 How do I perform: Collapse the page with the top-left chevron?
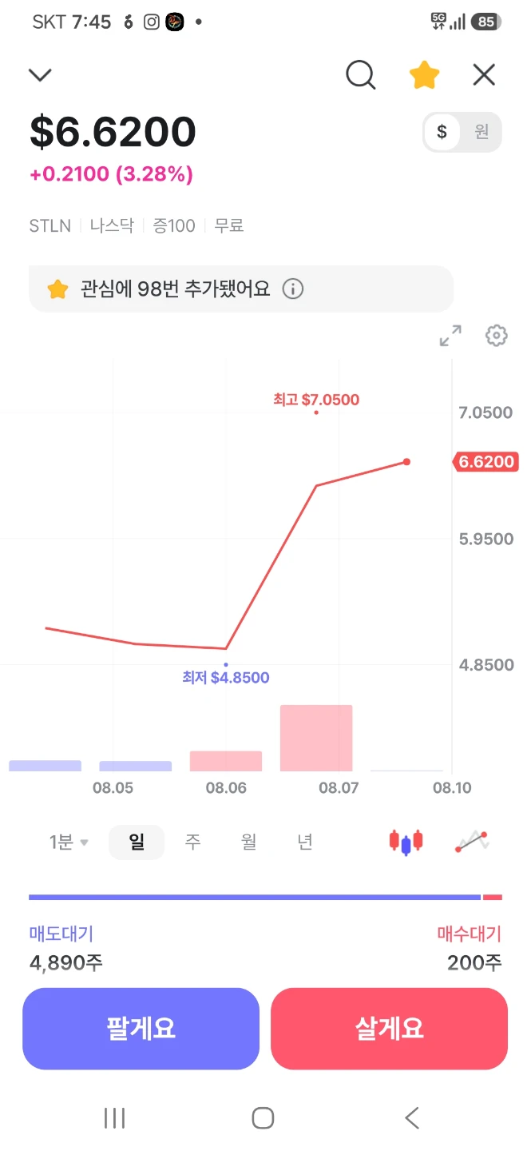40,75
